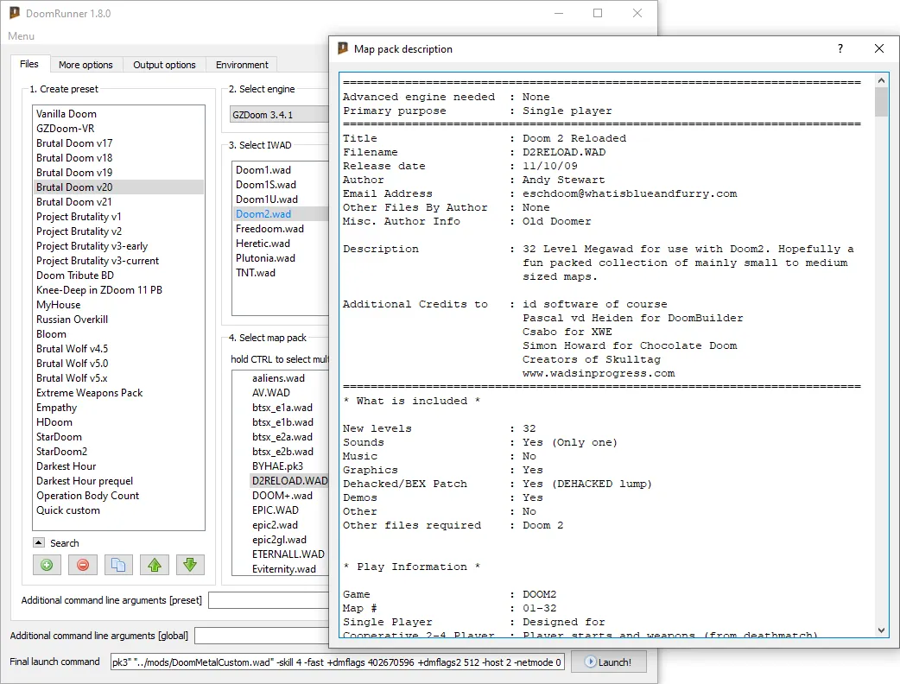Switch to the More options tab
This screenshot has height=684, width=900.
click(x=86, y=65)
